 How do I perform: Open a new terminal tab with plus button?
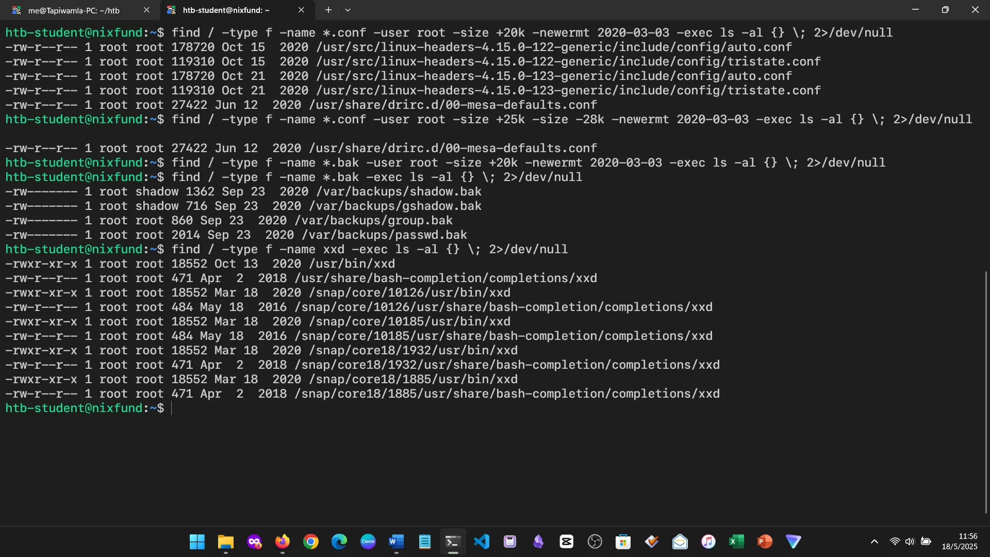pyautogui.click(x=328, y=10)
